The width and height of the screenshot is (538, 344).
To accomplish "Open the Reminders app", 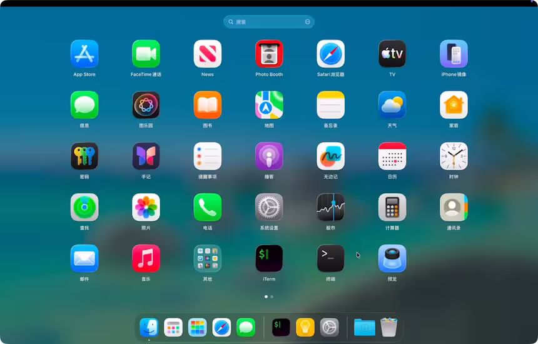I will [208, 156].
